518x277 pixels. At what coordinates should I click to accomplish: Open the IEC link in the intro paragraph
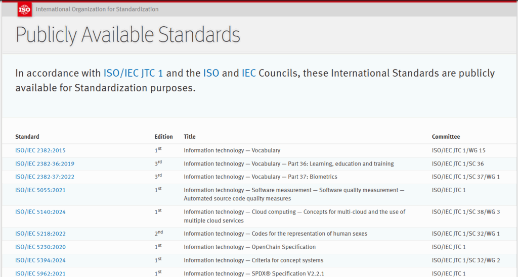249,73
